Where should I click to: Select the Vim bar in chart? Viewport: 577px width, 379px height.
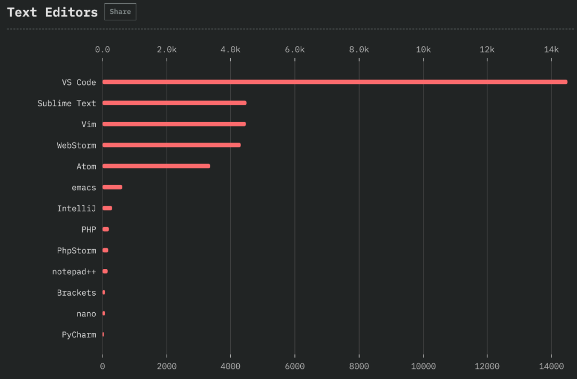174,124
